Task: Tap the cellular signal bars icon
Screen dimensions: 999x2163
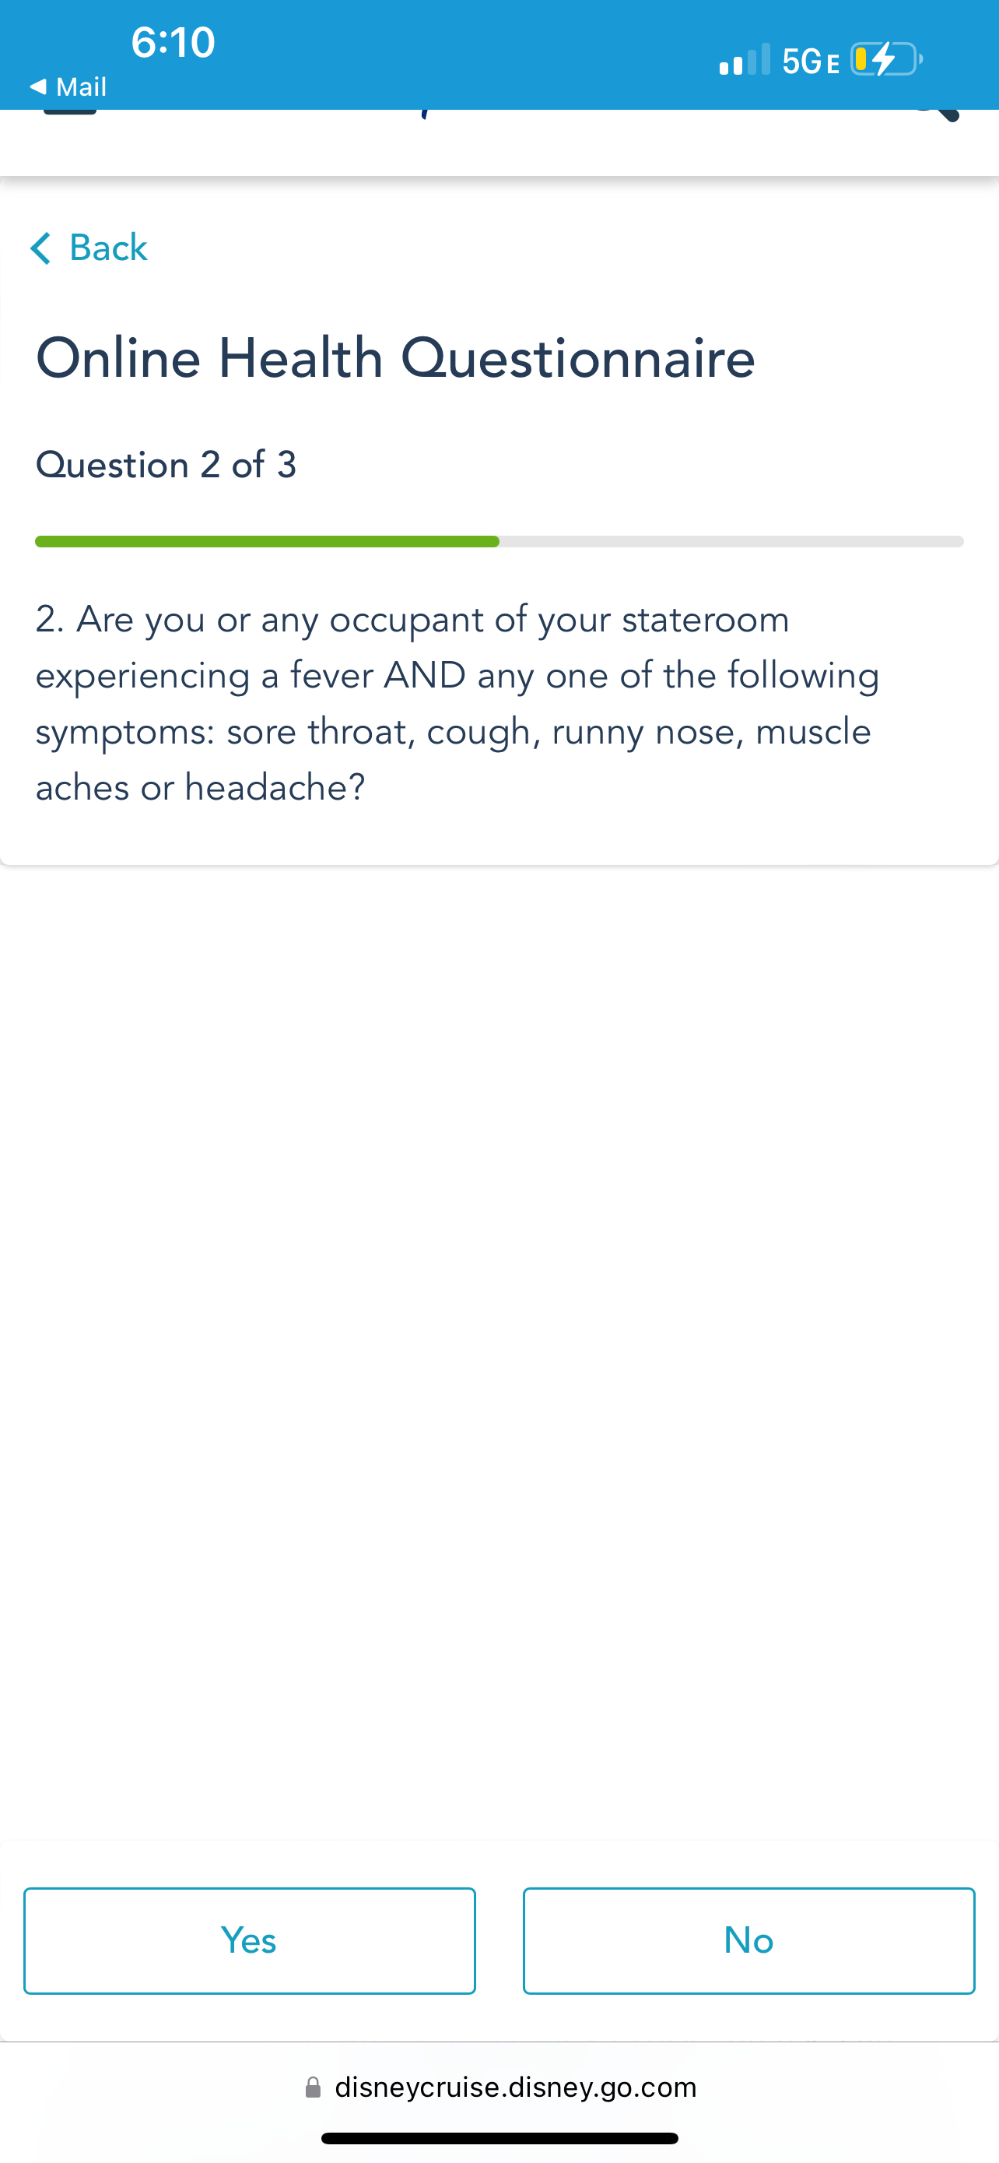Action: point(744,60)
